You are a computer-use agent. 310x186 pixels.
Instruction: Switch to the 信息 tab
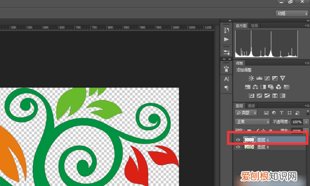click(254, 25)
